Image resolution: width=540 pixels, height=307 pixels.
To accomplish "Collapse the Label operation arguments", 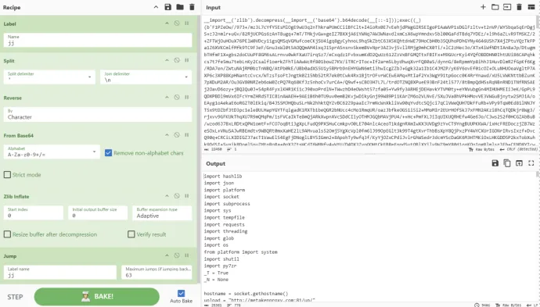I will point(167,23).
